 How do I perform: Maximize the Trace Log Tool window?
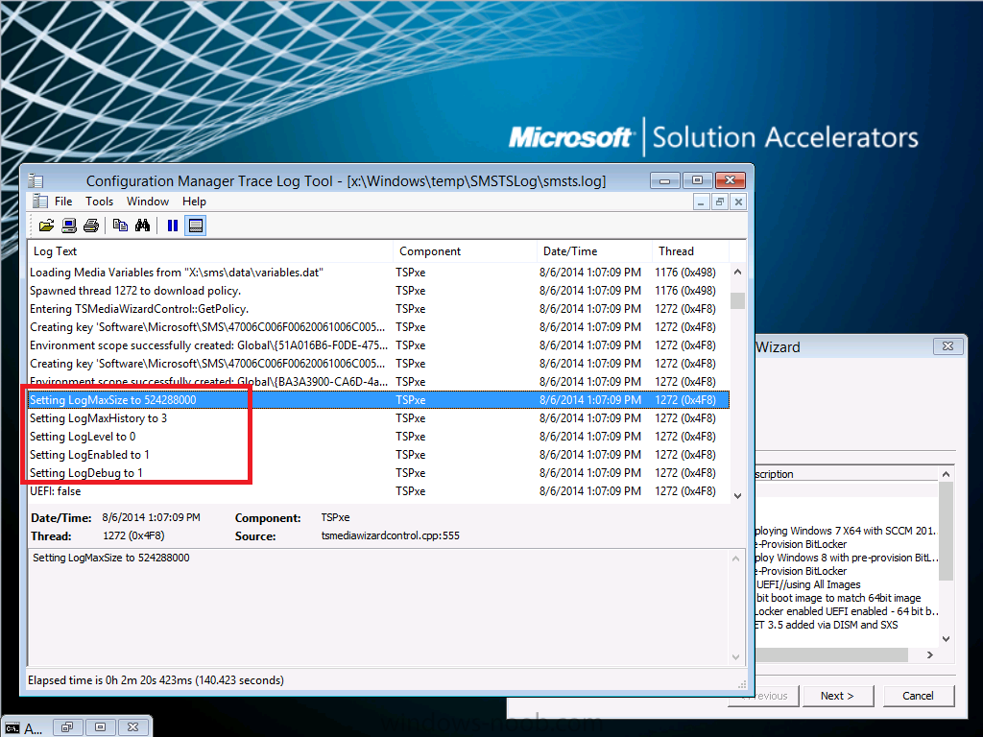(697, 180)
